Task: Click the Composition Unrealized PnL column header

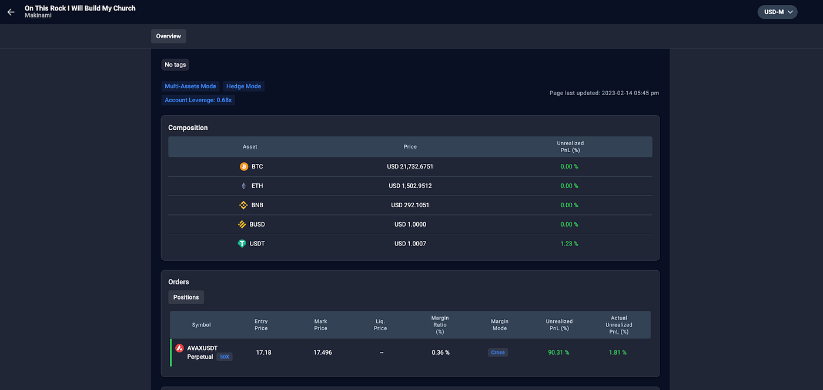Action: (x=570, y=147)
